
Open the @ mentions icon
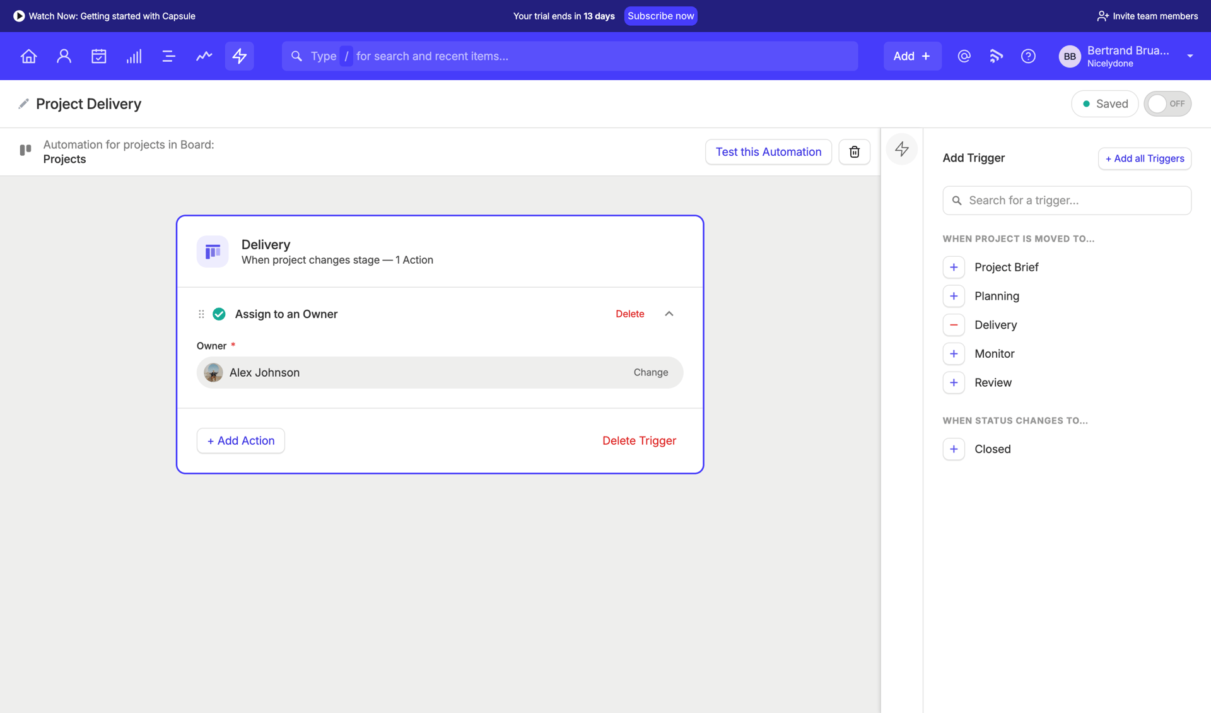(964, 56)
